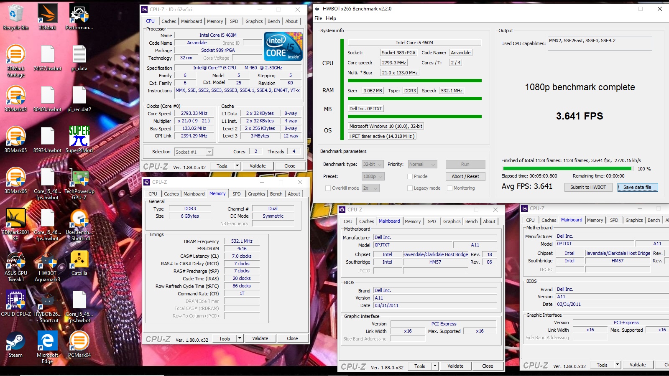Launch the 3DMark03 shortcut
This screenshot has height=376, width=669.
[16, 99]
